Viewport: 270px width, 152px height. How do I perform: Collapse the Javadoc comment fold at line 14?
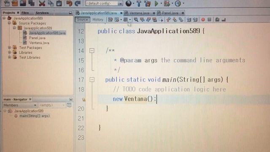click(x=92, y=51)
